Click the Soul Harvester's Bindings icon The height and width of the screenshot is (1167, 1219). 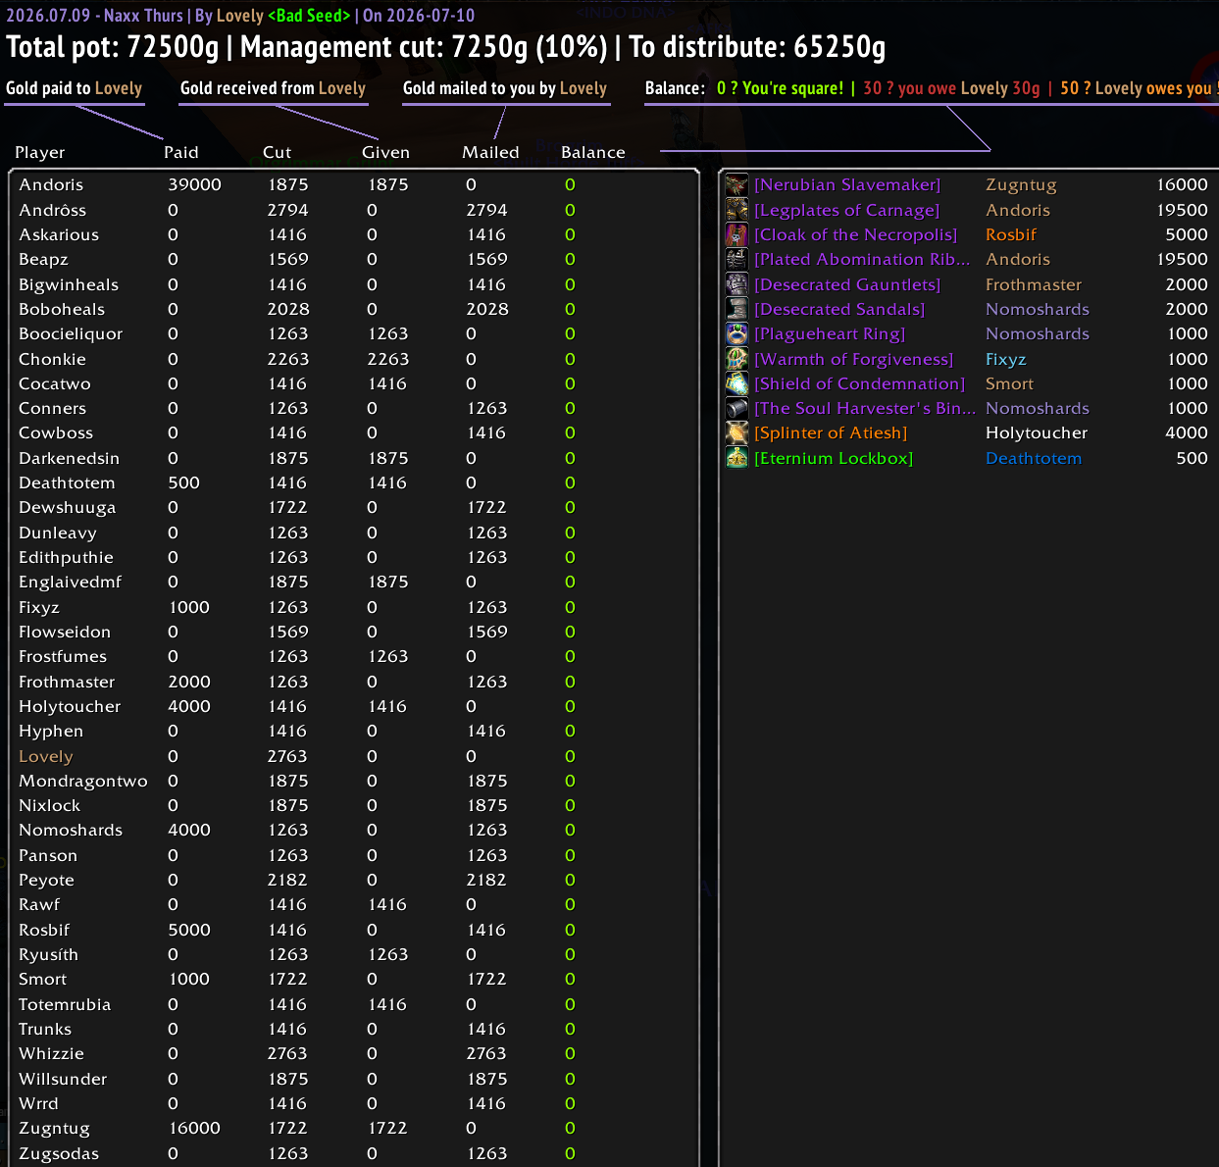[x=736, y=408]
